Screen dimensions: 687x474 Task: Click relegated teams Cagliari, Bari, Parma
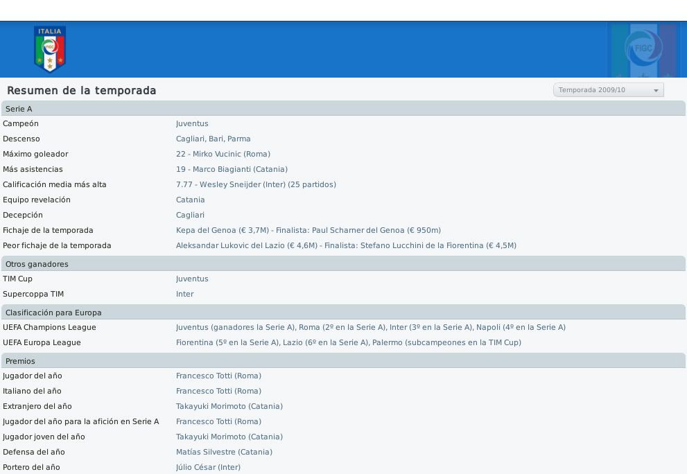(x=213, y=139)
